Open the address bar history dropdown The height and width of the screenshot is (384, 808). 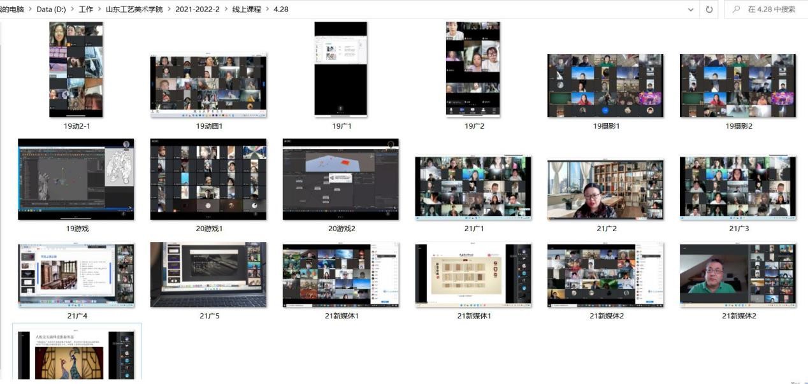pos(691,10)
